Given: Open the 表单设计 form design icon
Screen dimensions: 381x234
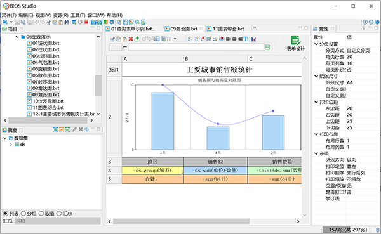Looking at the screenshot, I should click(x=295, y=43).
